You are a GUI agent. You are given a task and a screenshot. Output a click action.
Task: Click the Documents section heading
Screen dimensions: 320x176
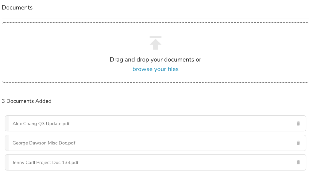[17, 8]
